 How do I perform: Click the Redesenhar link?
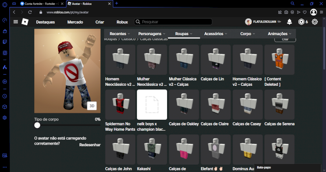[x=90, y=145]
